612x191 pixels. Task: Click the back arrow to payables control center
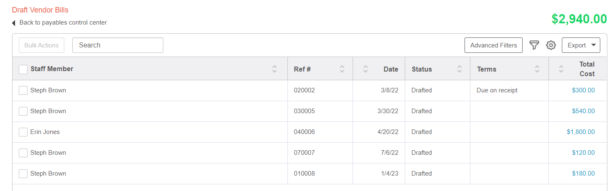(x=14, y=23)
